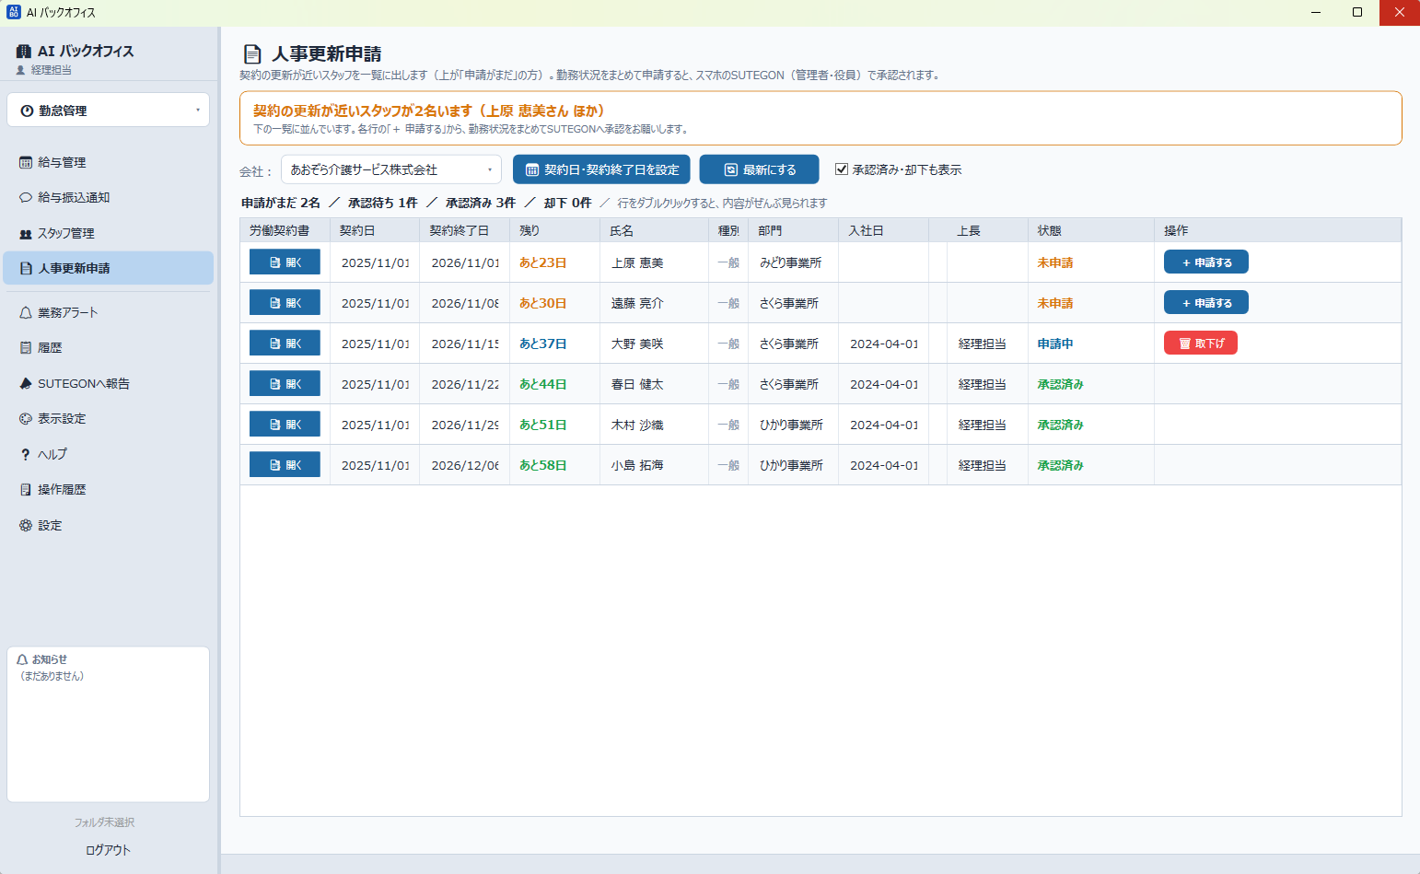Click the document icon beside 人事更新申請 in sidebar
Viewport: 1420px width, 874px height.
click(x=26, y=269)
